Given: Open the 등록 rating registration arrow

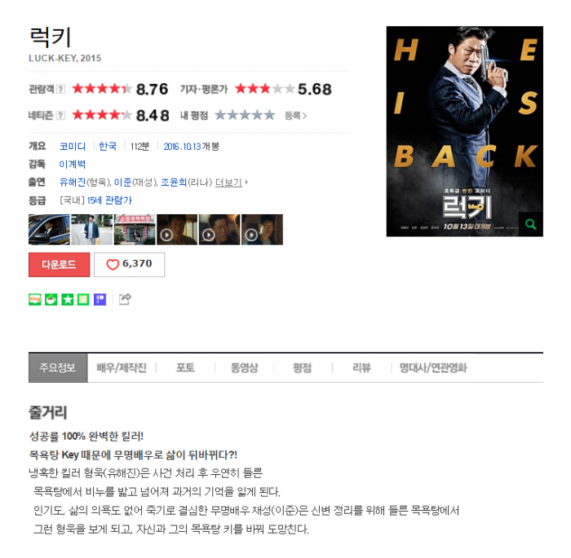Looking at the screenshot, I should (295, 116).
